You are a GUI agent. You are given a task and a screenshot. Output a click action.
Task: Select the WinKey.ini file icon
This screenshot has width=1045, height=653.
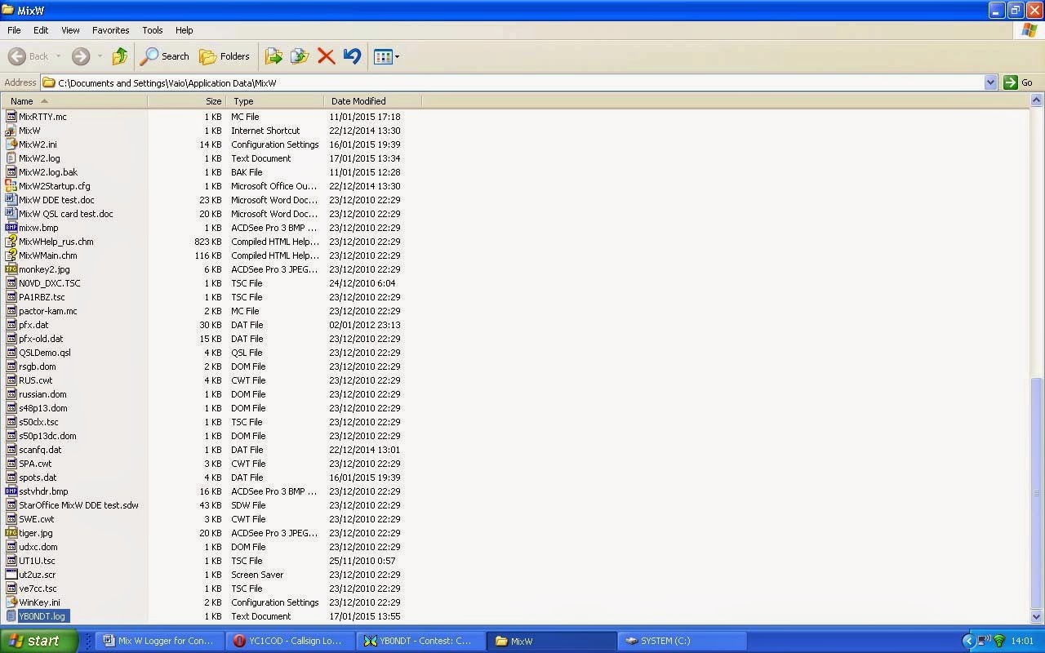11,602
